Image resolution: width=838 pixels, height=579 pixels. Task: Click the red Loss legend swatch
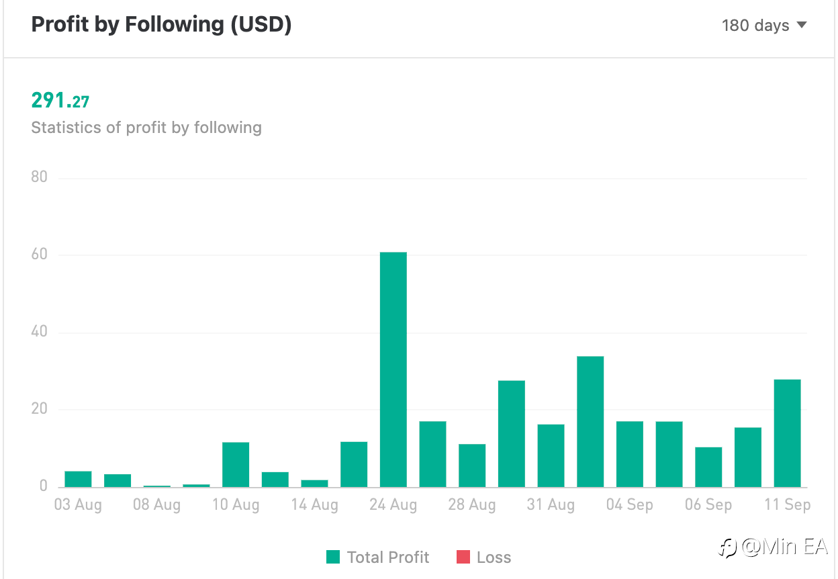pos(463,557)
